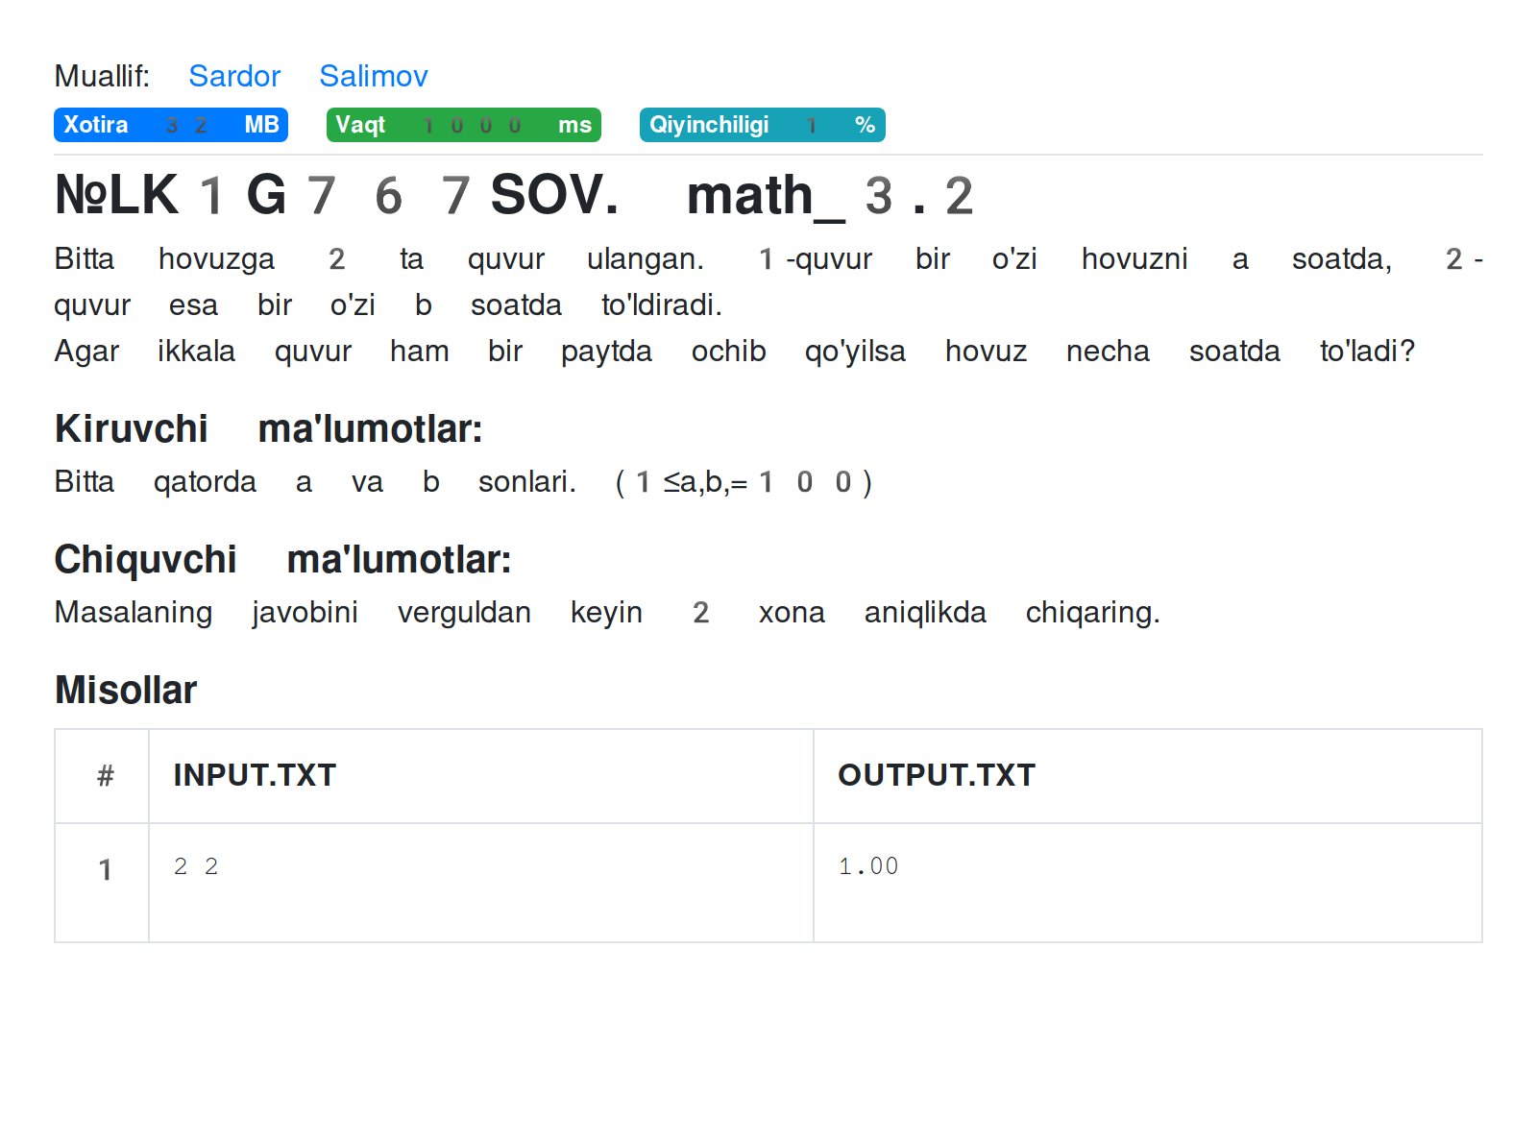This screenshot has width=1537, height=1143.
Task: Select example output value 1.00
Action: point(868,865)
